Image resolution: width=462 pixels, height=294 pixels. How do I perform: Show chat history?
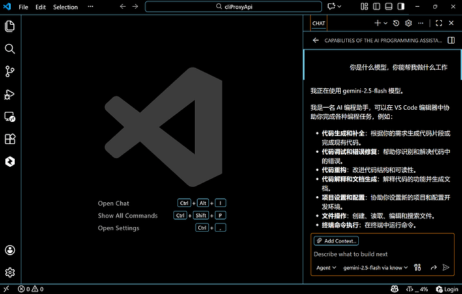click(396, 23)
